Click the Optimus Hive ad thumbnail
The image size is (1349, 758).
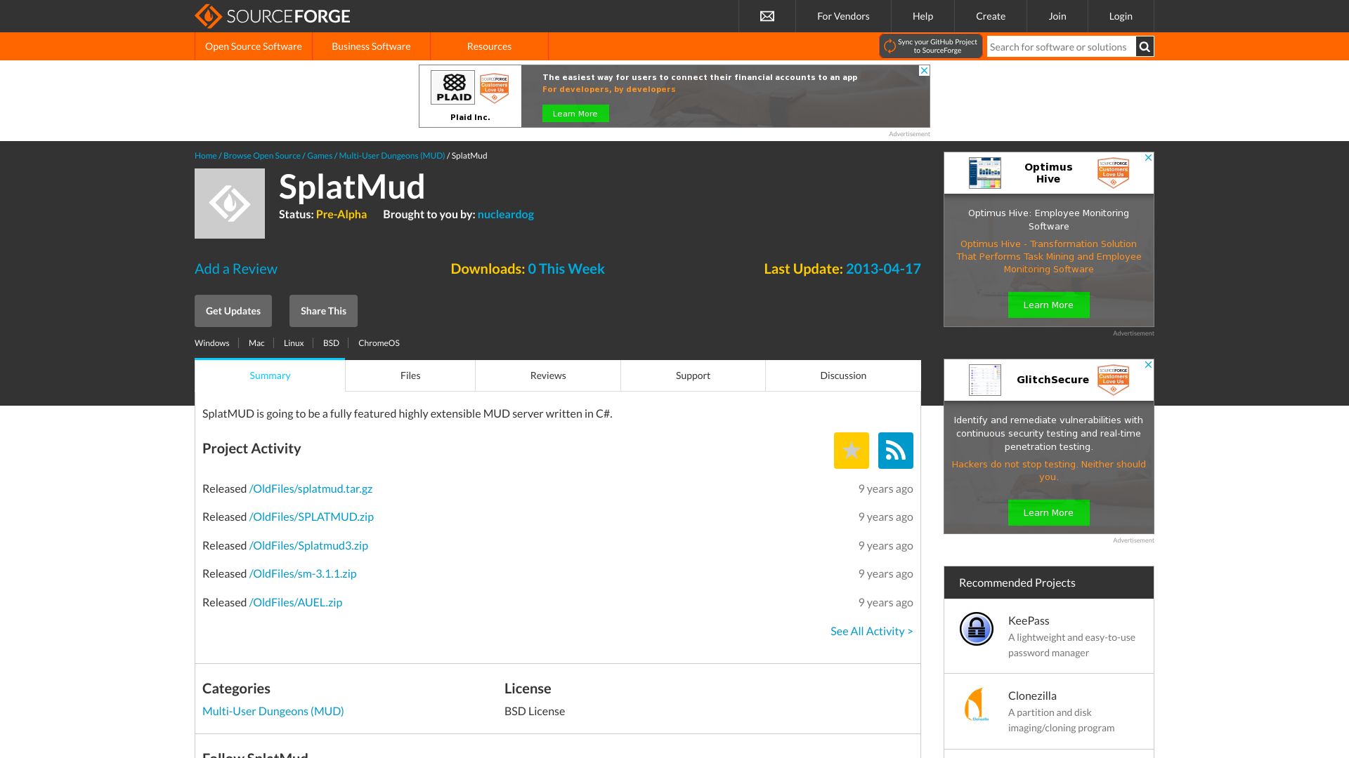coord(985,173)
